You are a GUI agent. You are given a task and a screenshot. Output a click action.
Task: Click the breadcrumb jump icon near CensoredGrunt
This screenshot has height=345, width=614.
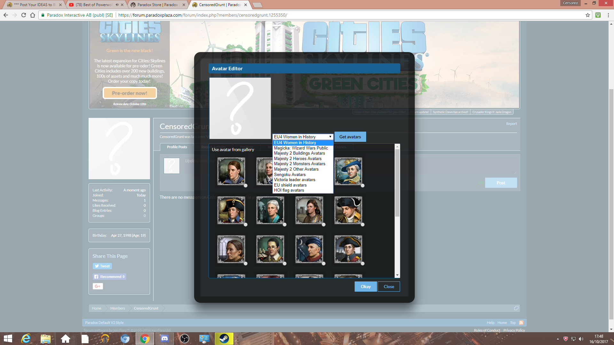point(516,308)
